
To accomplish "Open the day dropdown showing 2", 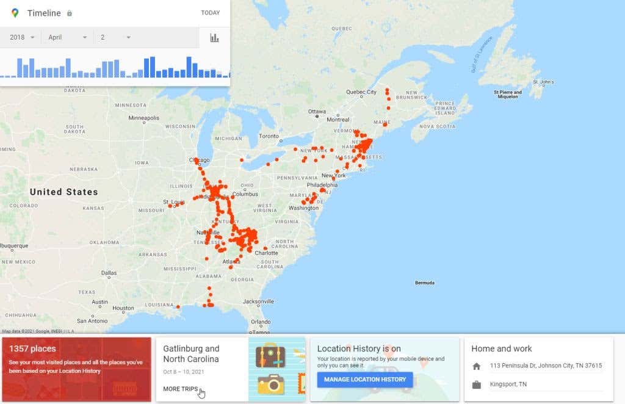I will coord(115,38).
